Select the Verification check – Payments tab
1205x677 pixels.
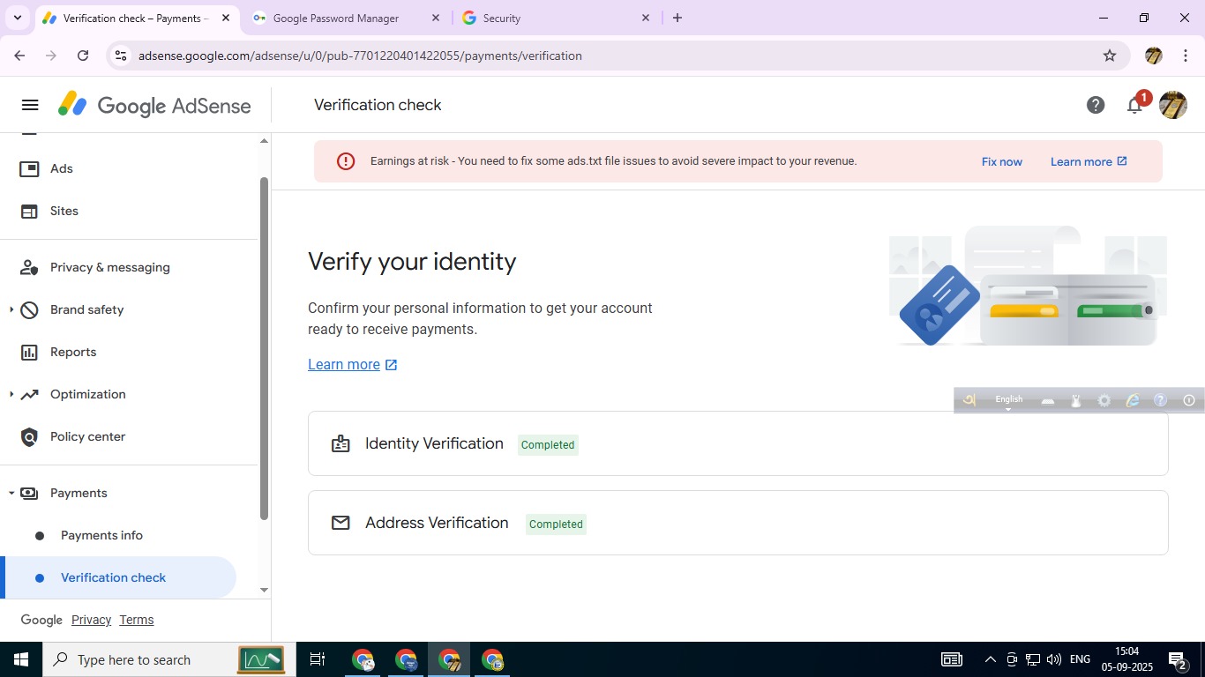tap(137, 18)
